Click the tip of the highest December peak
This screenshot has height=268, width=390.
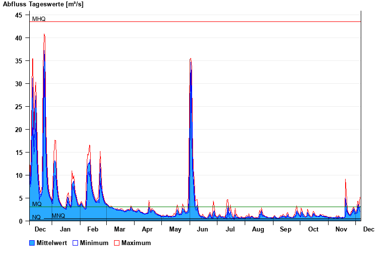[44, 34]
